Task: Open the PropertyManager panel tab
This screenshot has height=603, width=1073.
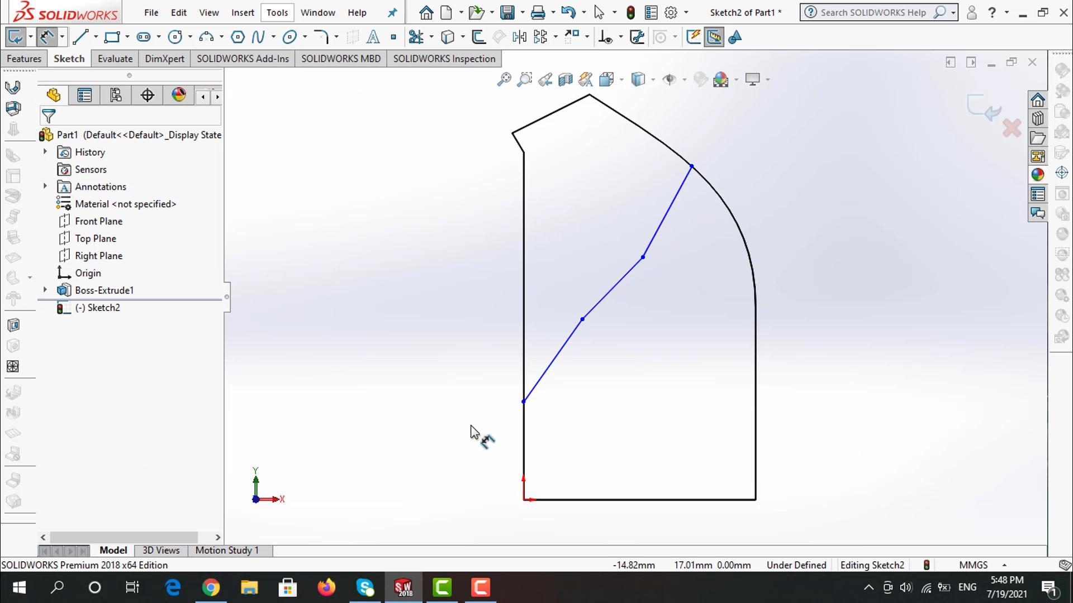Action: (84, 95)
